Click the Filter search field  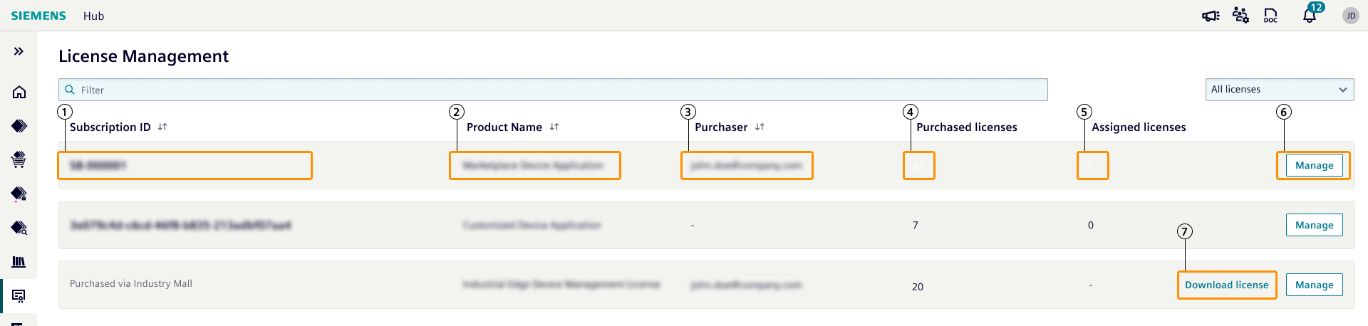click(553, 90)
